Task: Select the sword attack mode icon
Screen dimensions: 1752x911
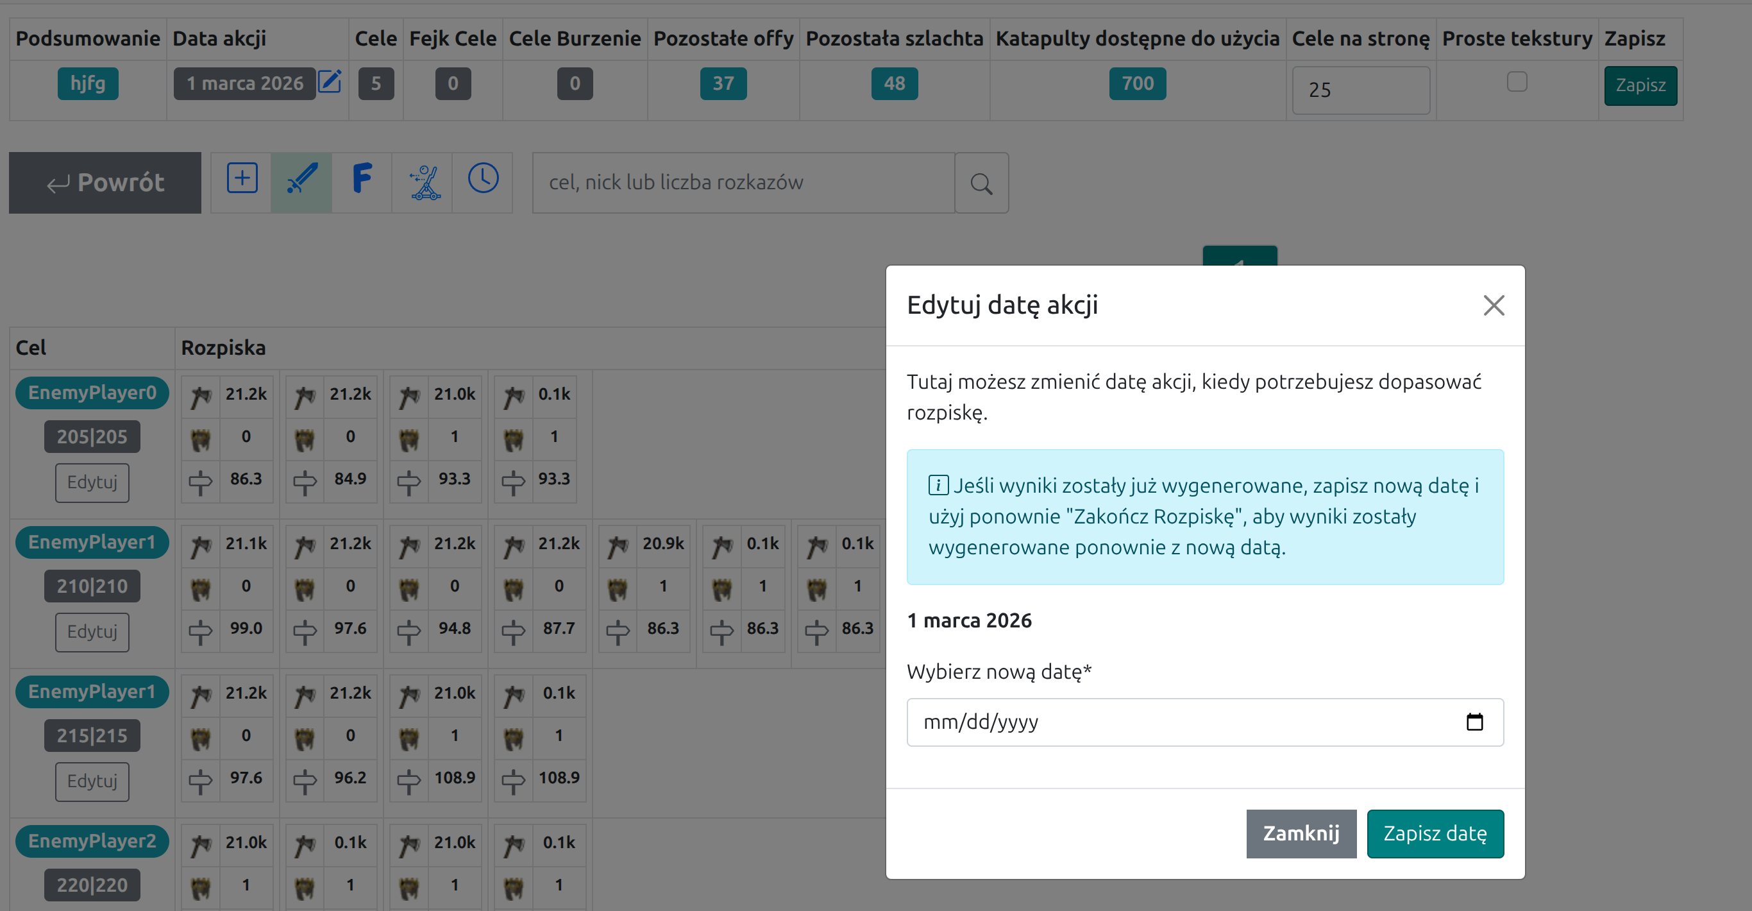Action: pos(301,181)
